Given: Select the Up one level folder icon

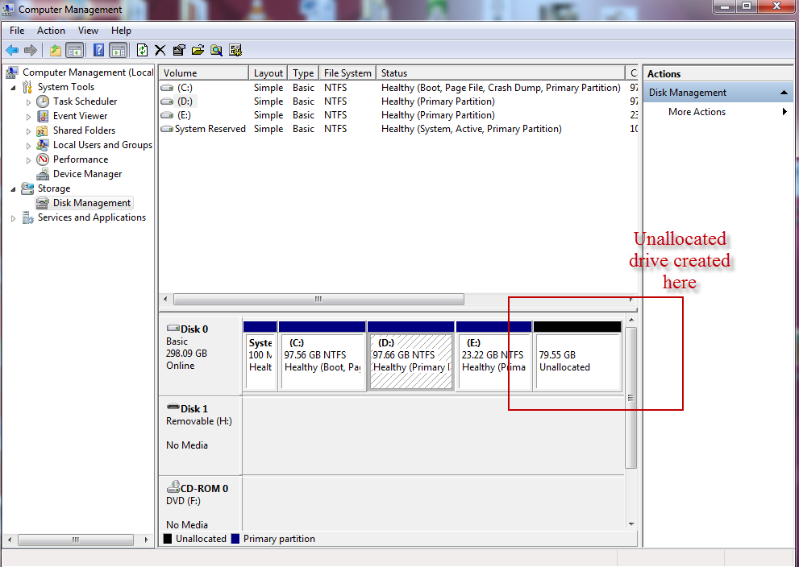Looking at the screenshot, I should click(x=56, y=50).
